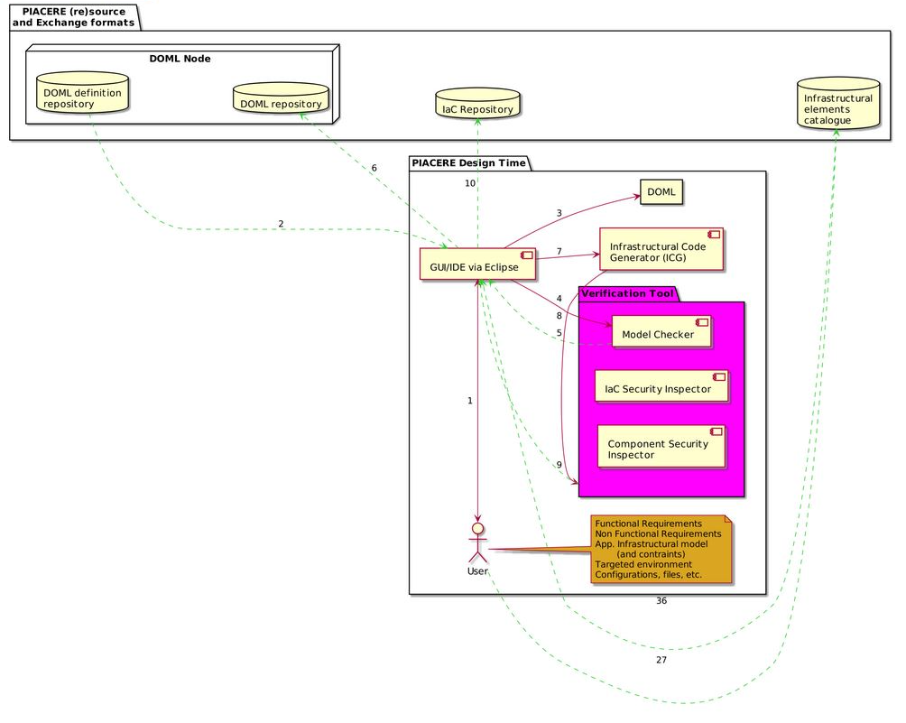Select the DOML definition repository database node

(82, 92)
